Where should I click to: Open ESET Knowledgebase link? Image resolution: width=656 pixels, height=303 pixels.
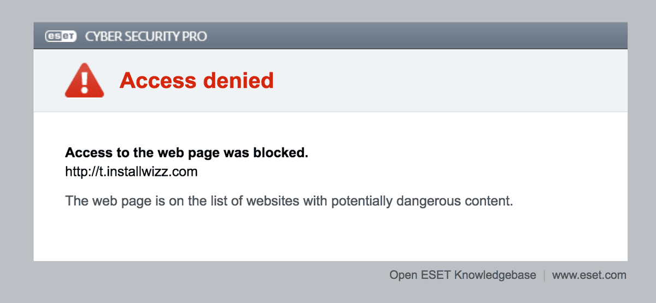[x=462, y=275]
